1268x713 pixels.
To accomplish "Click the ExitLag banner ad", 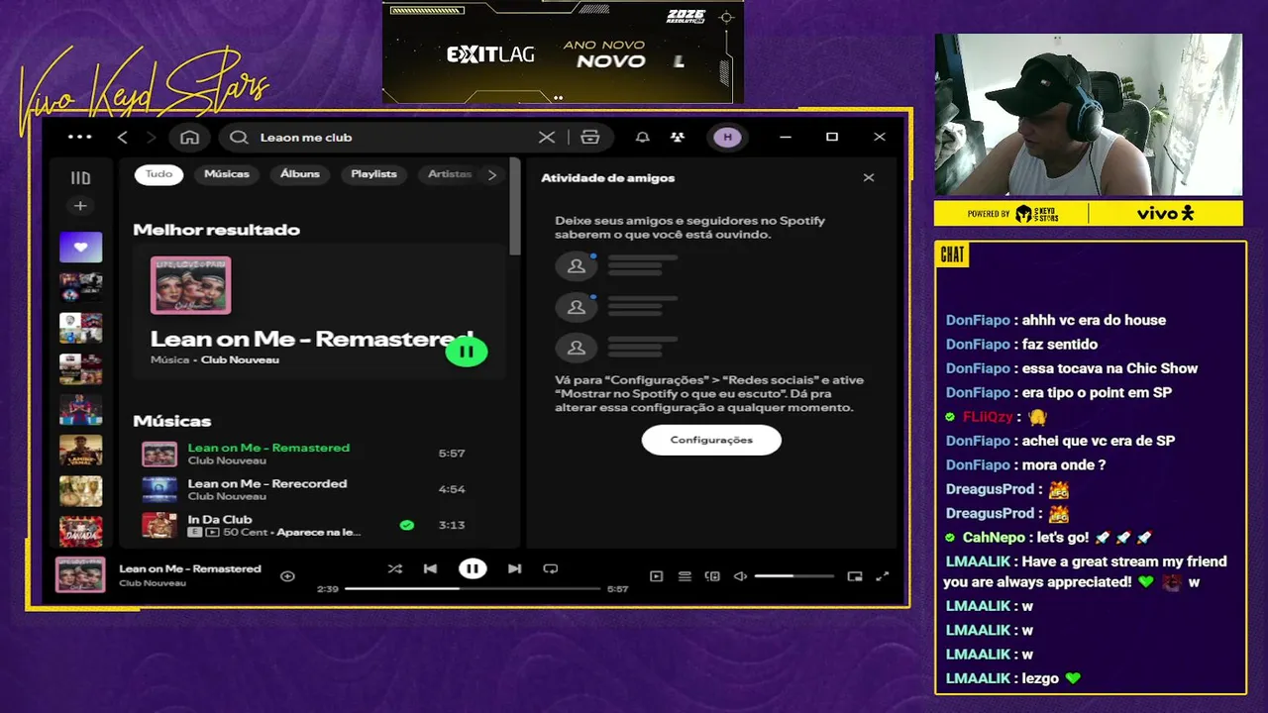I will pyautogui.click(x=563, y=51).
